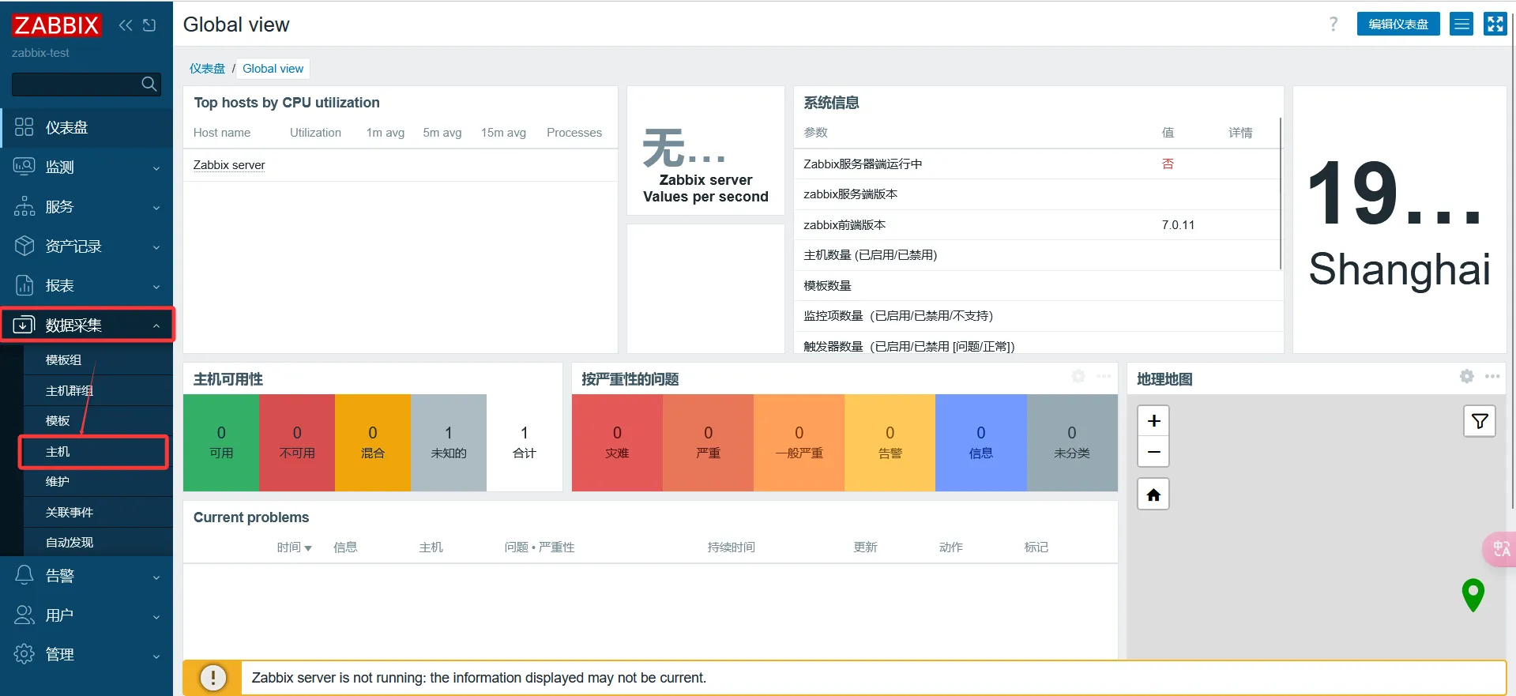The image size is (1516, 696).
Task: Click the Global view breadcrumb link
Action: coord(273,69)
